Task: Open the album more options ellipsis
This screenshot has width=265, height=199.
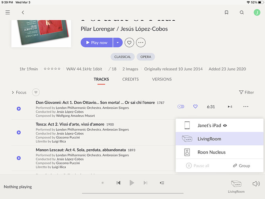Action: pyautogui.click(x=141, y=43)
